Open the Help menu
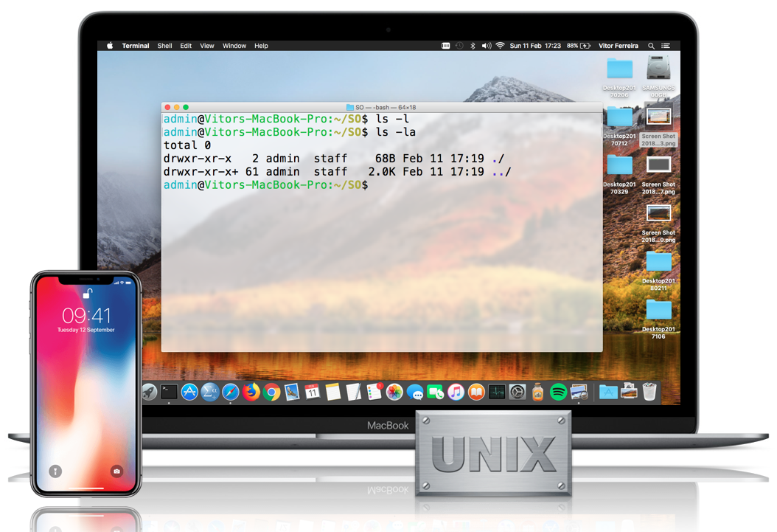777x532 pixels. [x=261, y=46]
